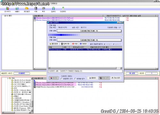Image resolution: width=160 pixels, height=115 pixels.
Task: Select the [AC3.2CD] Matrix 2 folder
Action: [22, 86]
